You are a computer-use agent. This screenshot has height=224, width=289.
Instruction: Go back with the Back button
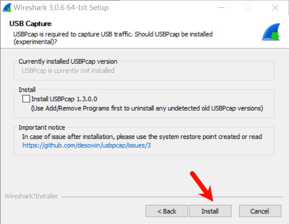[x=167, y=211]
